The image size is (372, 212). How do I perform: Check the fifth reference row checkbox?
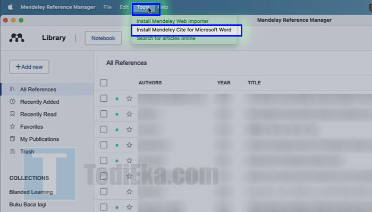pos(104,161)
